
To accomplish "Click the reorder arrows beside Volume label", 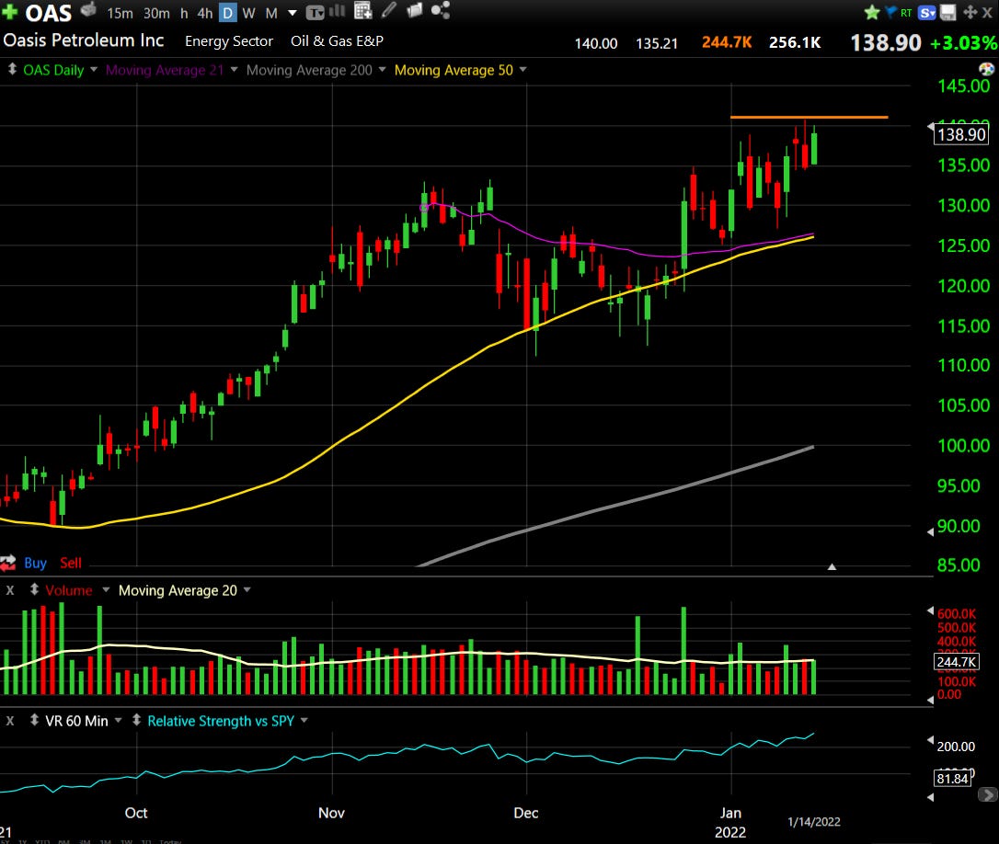I will 34,590.
